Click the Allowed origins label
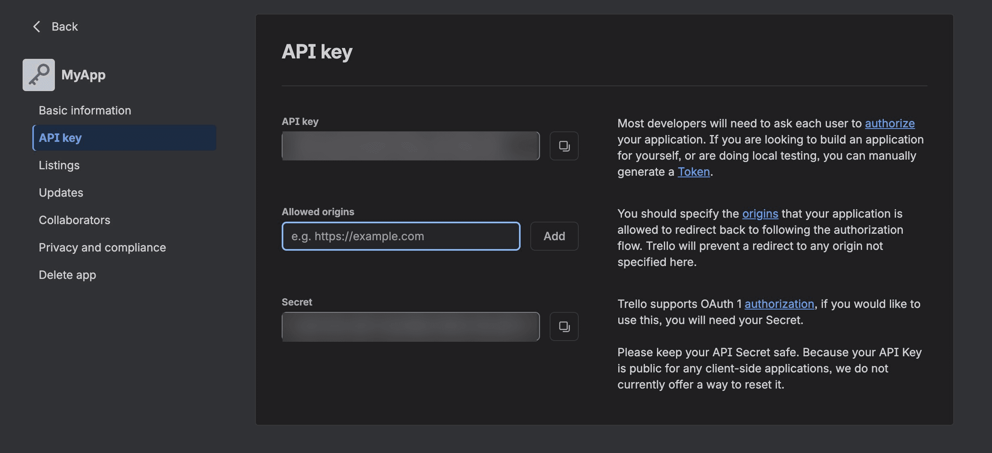The width and height of the screenshot is (992, 453). (x=318, y=212)
